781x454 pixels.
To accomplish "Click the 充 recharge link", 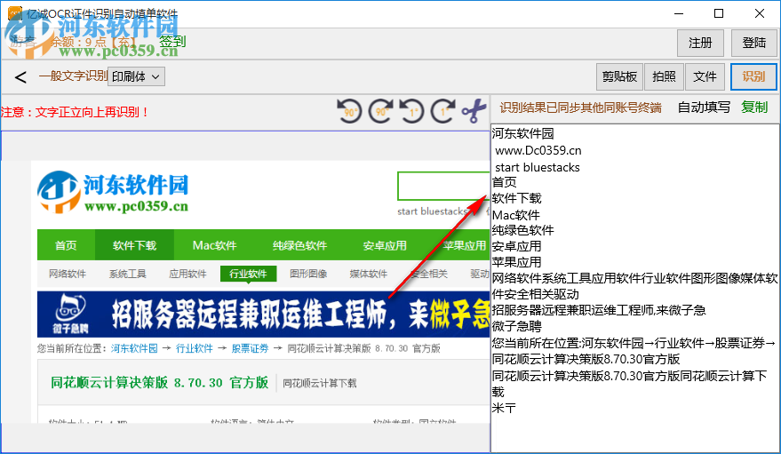I will point(124,42).
